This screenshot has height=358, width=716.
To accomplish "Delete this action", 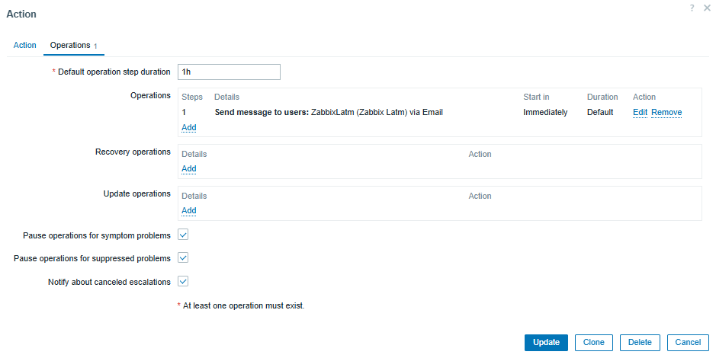I will [x=640, y=343].
